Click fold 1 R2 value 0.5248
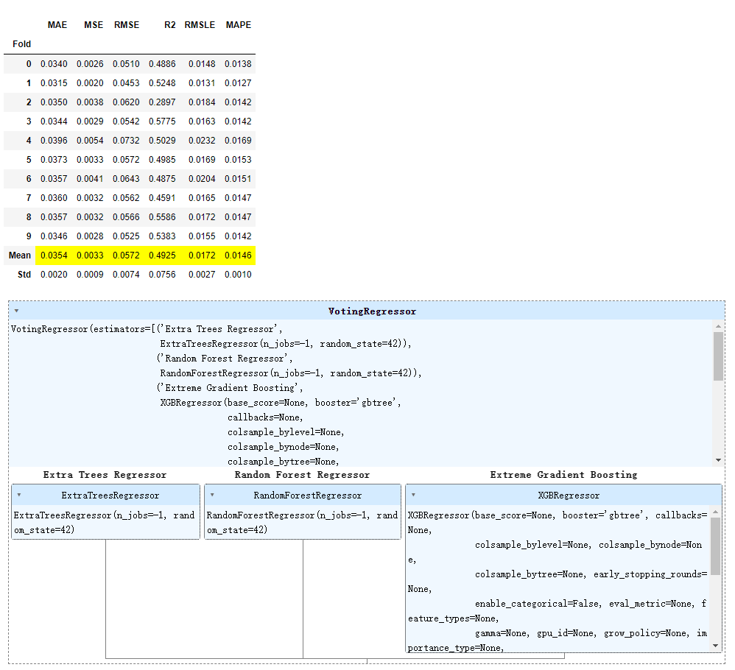The image size is (735, 670). tap(162, 83)
